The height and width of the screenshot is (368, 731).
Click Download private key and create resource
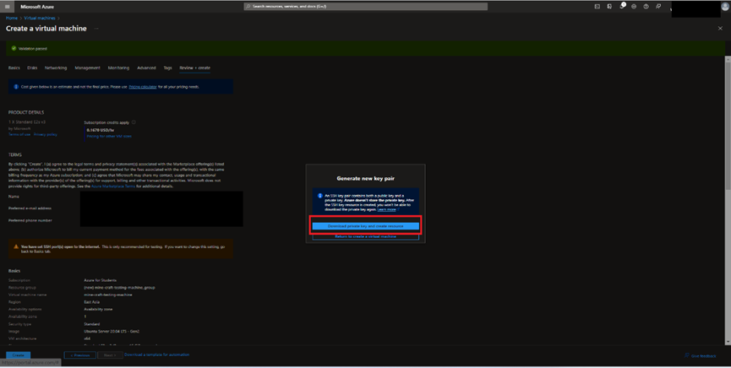(x=365, y=226)
